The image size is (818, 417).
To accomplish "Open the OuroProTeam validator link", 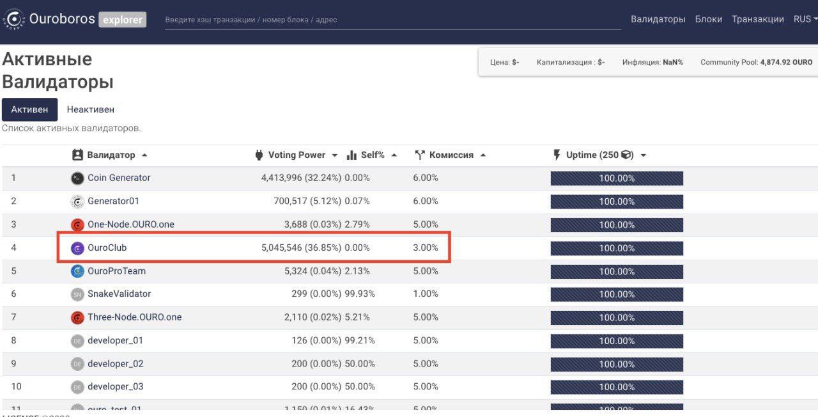I will [x=116, y=271].
